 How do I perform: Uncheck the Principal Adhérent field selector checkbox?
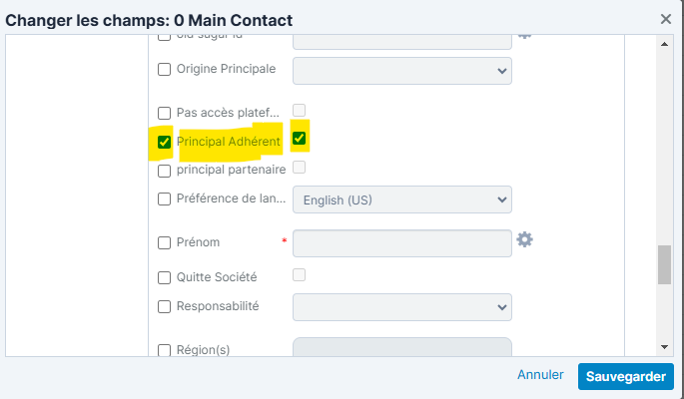[165, 143]
